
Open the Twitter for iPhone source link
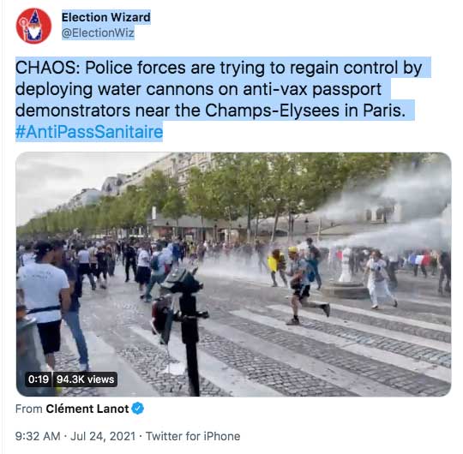click(193, 436)
